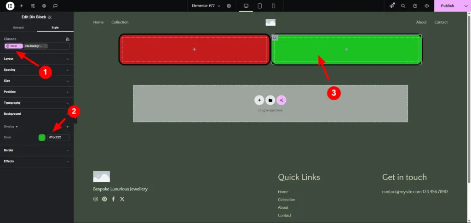Open the Notes speech bubble icon
The width and height of the screenshot is (471, 223).
(55, 6)
